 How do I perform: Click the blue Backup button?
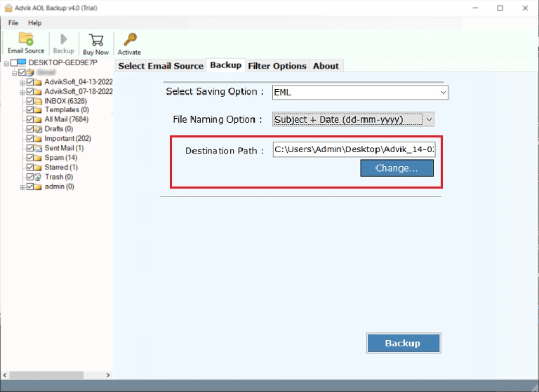point(404,343)
